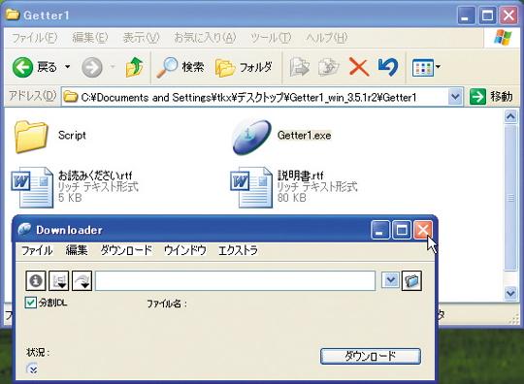Click the Forward arrow in Explorer toolbar
This screenshot has height=384, width=524.
pos(92,67)
